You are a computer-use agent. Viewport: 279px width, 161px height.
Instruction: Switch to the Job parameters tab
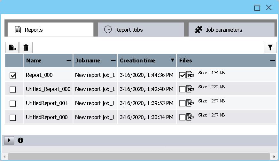pos(231,29)
